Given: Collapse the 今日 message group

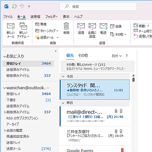Looking at the screenshot, I should tap(63, 77).
